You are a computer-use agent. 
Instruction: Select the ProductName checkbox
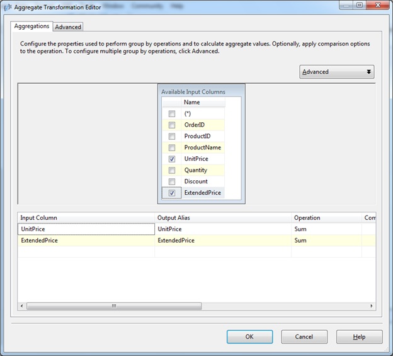[x=172, y=147]
